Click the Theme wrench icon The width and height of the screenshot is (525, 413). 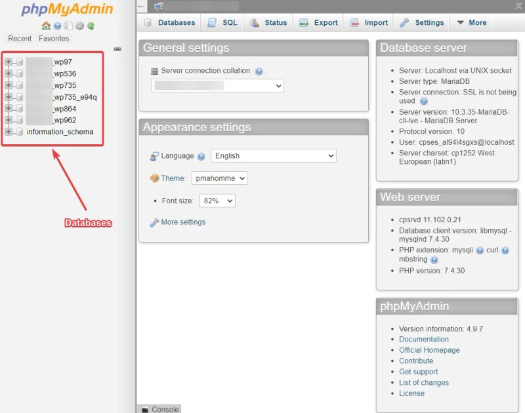157,178
